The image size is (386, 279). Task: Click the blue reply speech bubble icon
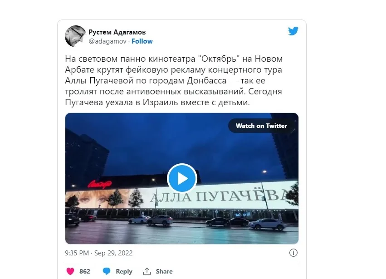coord(107,271)
